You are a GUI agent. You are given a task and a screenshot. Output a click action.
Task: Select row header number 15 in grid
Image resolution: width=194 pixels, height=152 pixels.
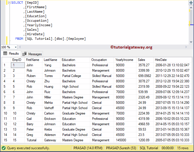pyautogui.click(x=6, y=140)
